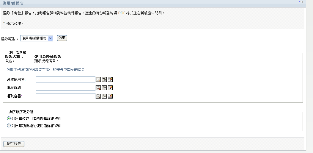313x153 pixels.
Task: Click the clear/eraser icon for 選取使用者
Action: click(110, 79)
